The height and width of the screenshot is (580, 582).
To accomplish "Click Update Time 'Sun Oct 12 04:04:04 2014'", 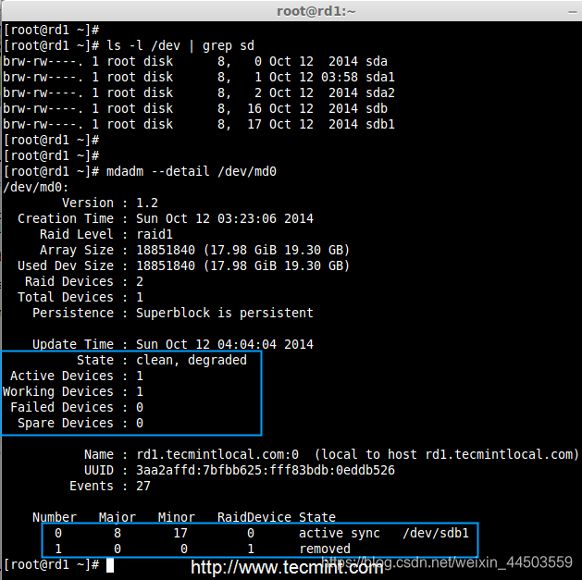I will coord(225,344).
